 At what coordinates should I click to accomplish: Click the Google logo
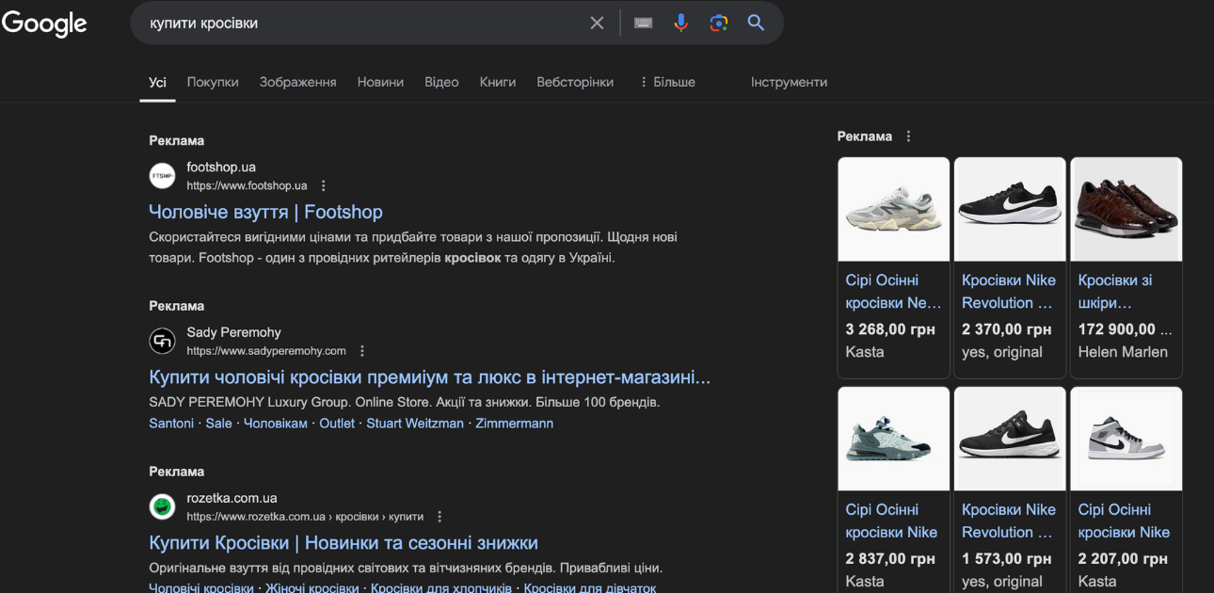point(44,24)
